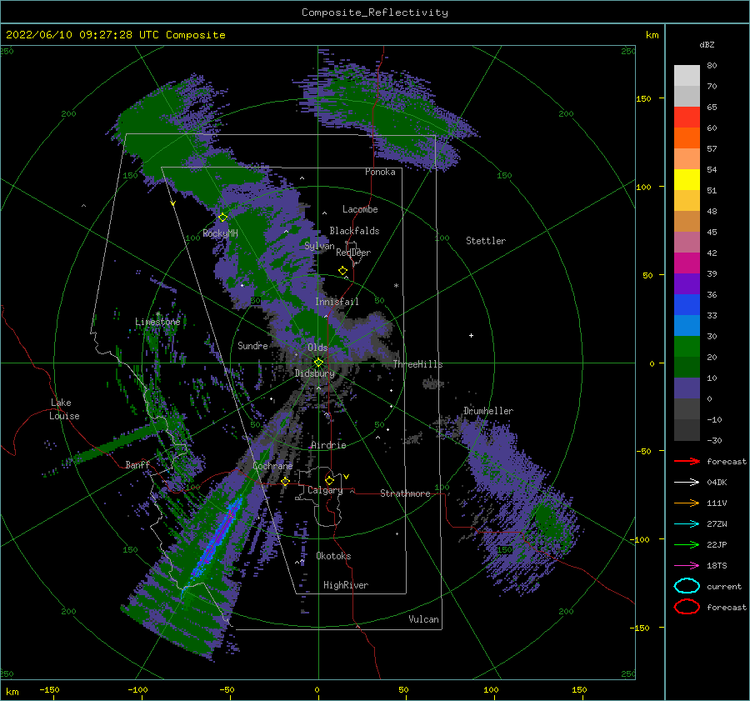Click the Innisfail label
Image resolution: width=750 pixels, height=701 pixels.
(x=337, y=302)
